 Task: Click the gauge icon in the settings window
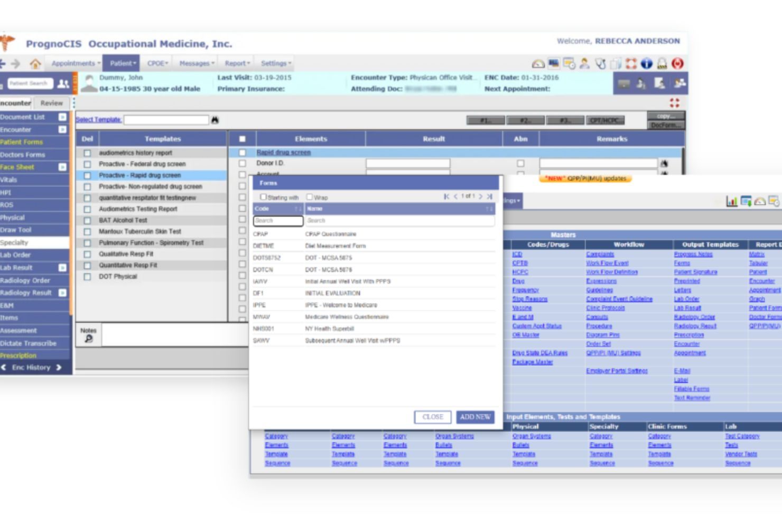tap(760, 201)
